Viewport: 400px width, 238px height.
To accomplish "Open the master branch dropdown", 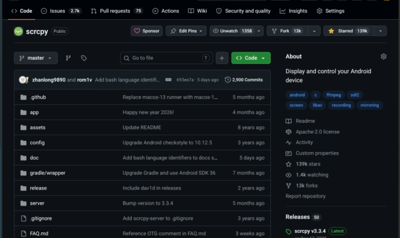I will coord(36,58).
